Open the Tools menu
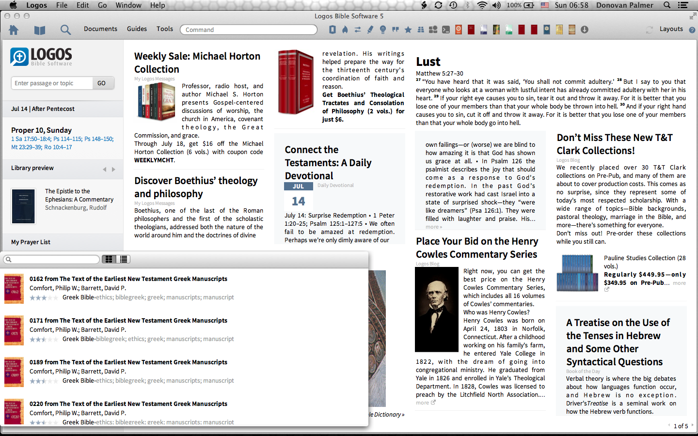The height and width of the screenshot is (436, 698). click(x=165, y=29)
